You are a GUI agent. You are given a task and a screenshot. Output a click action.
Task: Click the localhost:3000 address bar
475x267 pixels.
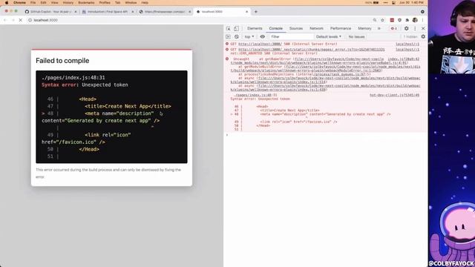tap(200, 20)
